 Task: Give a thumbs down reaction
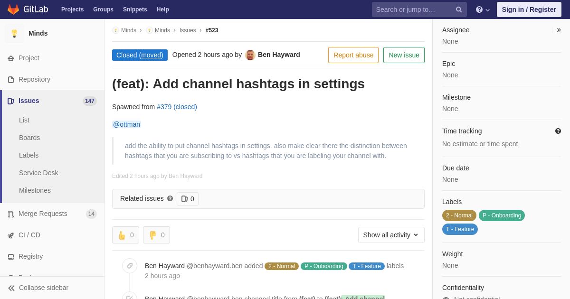[x=156, y=235]
